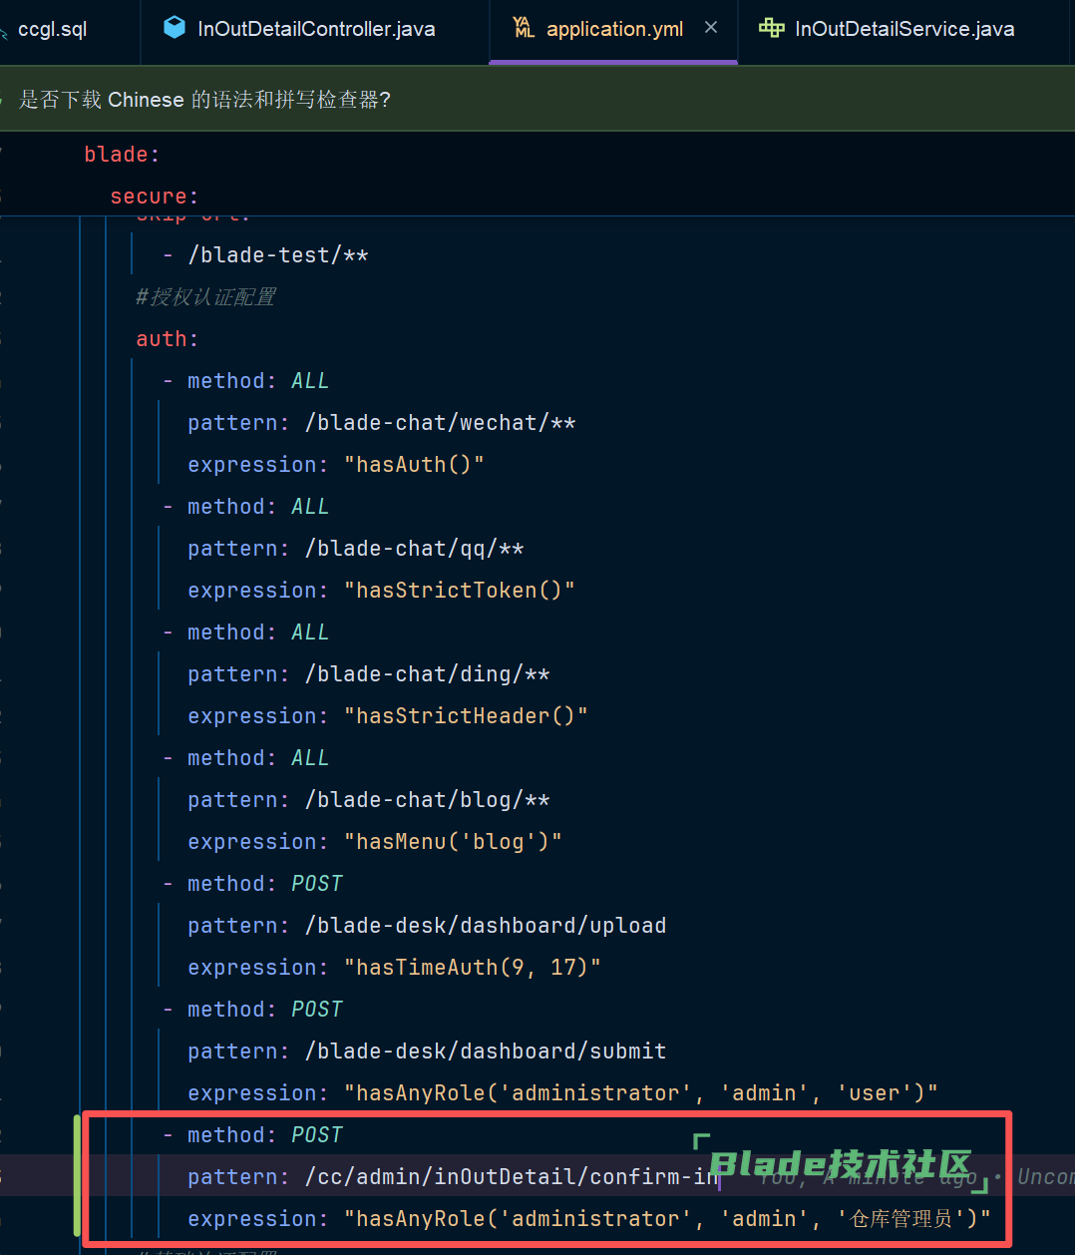This screenshot has width=1075, height=1255.
Task: Close the application.yml tab
Action: coord(711,28)
